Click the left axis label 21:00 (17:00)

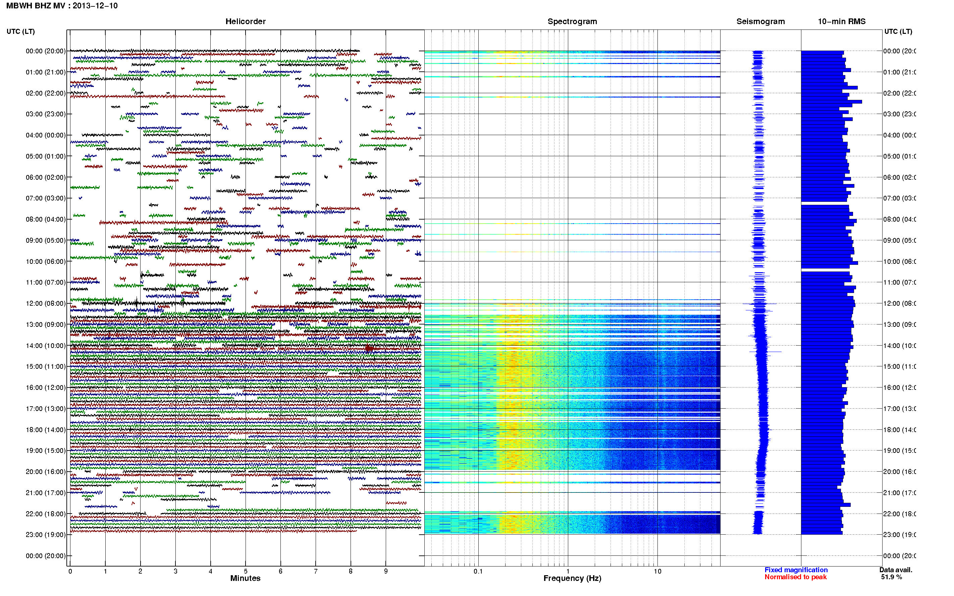[x=46, y=493]
